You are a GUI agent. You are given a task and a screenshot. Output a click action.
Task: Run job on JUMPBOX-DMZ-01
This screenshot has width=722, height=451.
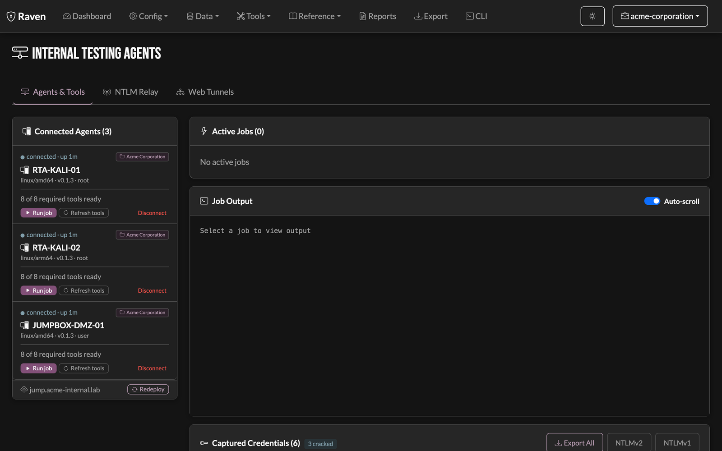[x=38, y=368]
